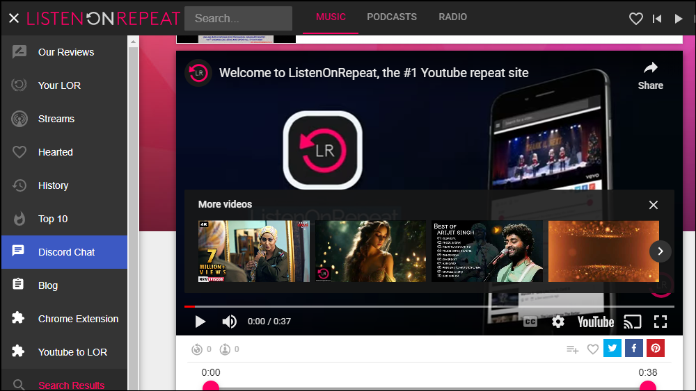This screenshot has width=696, height=391.
Task: Click the ListenOnRepeat logo
Action: coord(104,18)
